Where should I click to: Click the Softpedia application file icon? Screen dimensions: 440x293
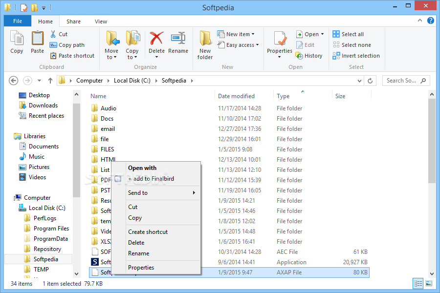coord(95,262)
